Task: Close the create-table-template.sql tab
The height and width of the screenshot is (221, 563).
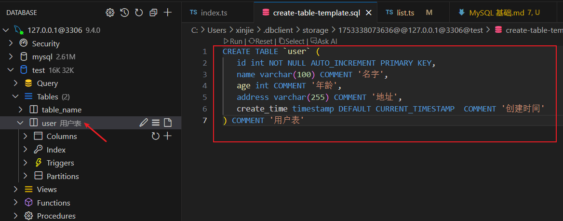Action: (x=369, y=13)
